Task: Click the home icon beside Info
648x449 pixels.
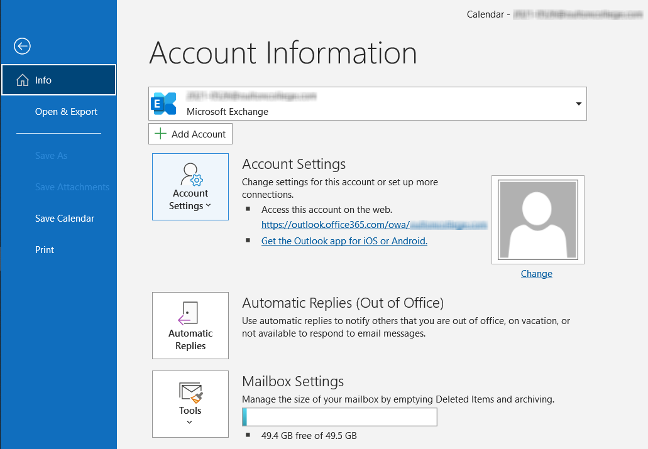Action: coord(23,80)
